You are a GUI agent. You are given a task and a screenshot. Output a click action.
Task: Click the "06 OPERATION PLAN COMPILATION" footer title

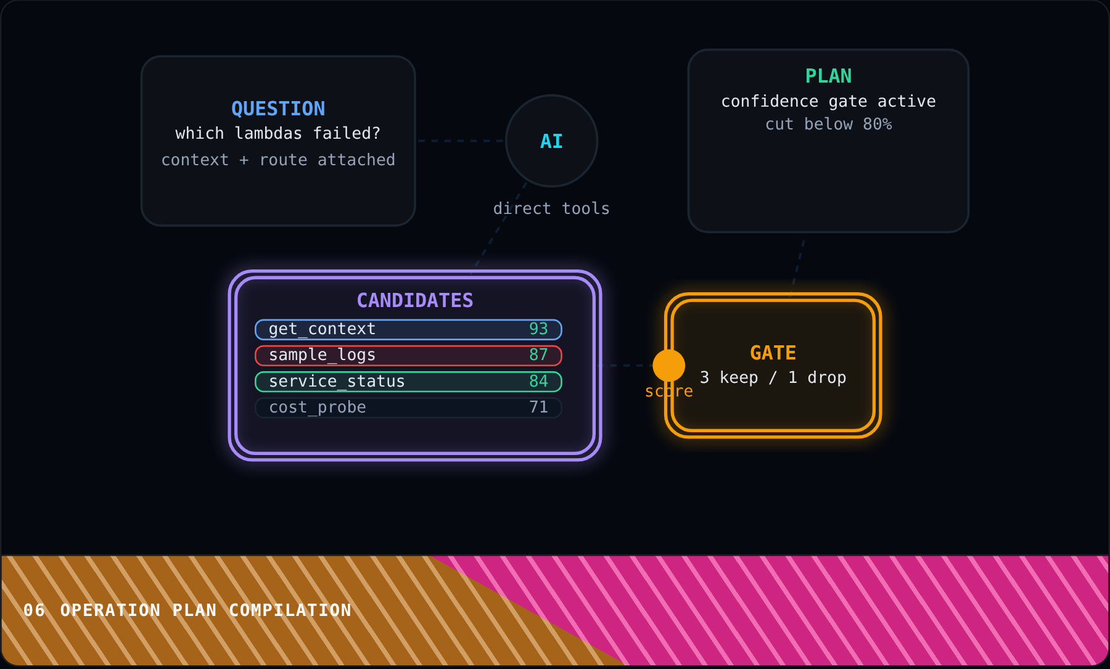click(187, 610)
